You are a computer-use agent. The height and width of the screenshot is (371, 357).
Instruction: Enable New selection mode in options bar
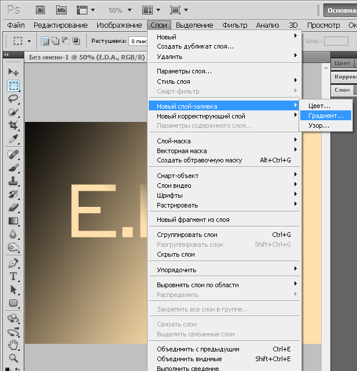(x=45, y=41)
